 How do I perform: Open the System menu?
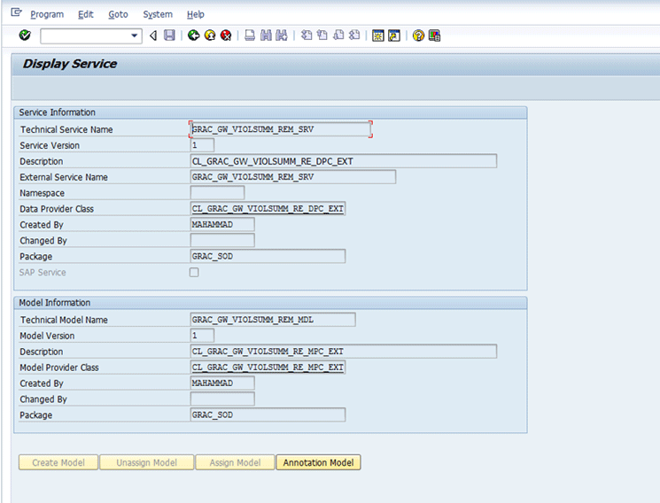click(158, 14)
